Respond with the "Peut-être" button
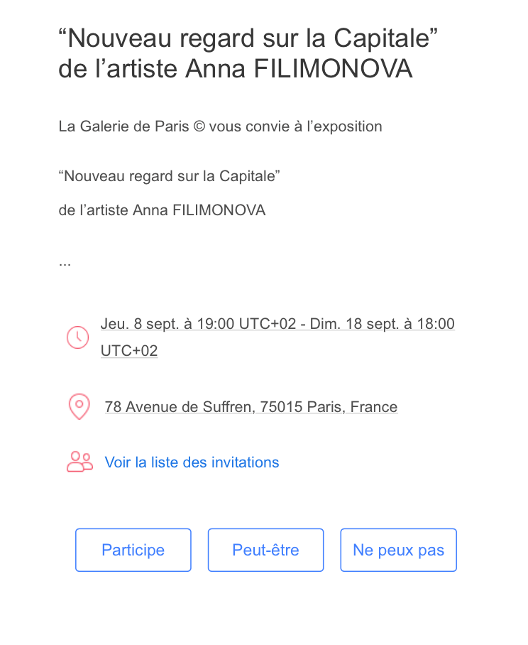 pyautogui.click(x=265, y=550)
